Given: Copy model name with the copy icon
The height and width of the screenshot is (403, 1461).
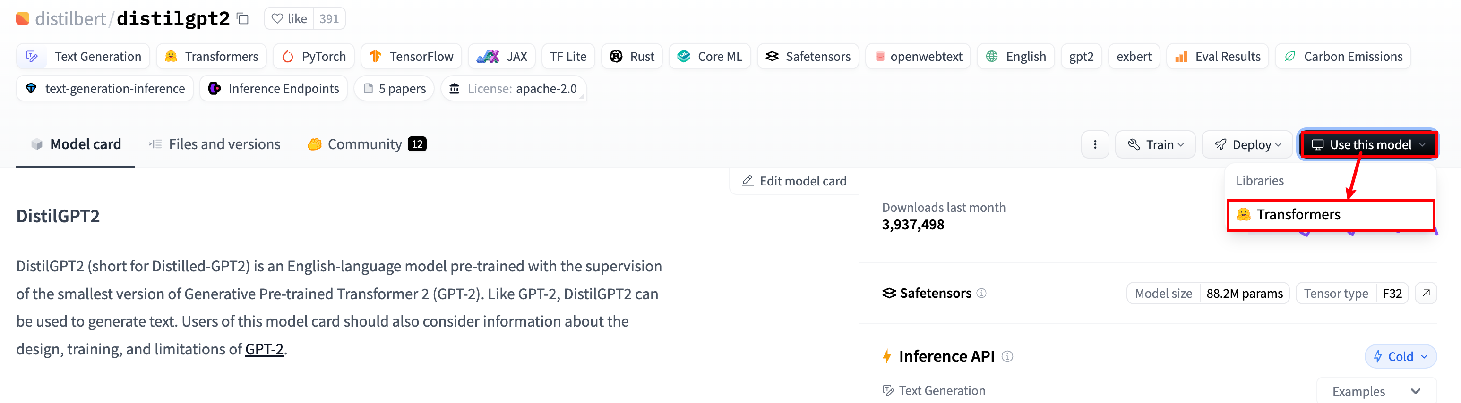Looking at the screenshot, I should pos(243,19).
